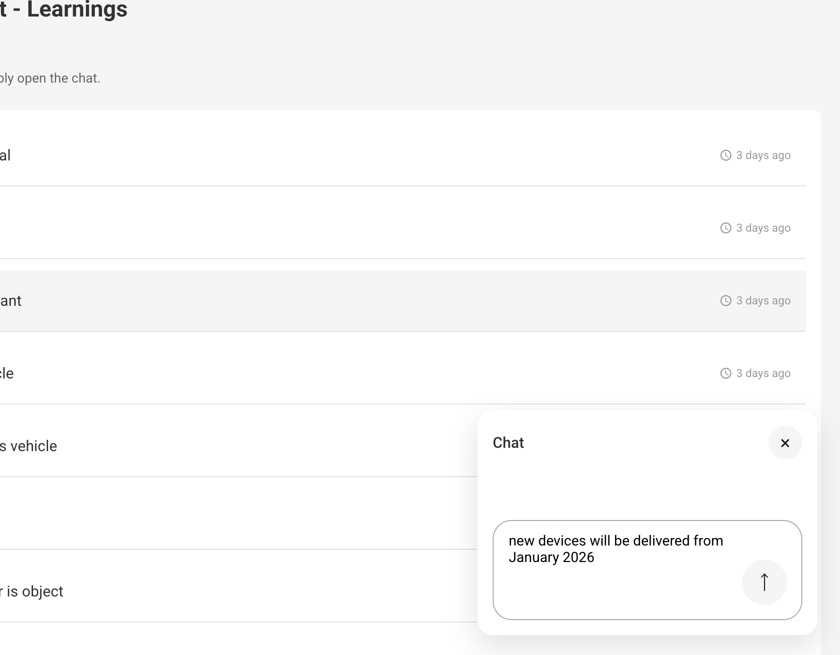Select the learning entry containing 'is object'

(189, 591)
